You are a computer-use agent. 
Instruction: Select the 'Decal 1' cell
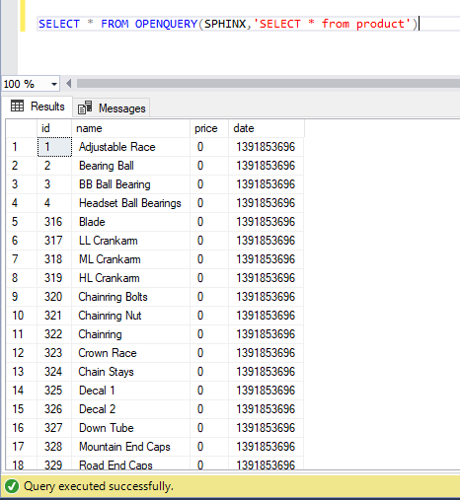pyautogui.click(x=130, y=391)
